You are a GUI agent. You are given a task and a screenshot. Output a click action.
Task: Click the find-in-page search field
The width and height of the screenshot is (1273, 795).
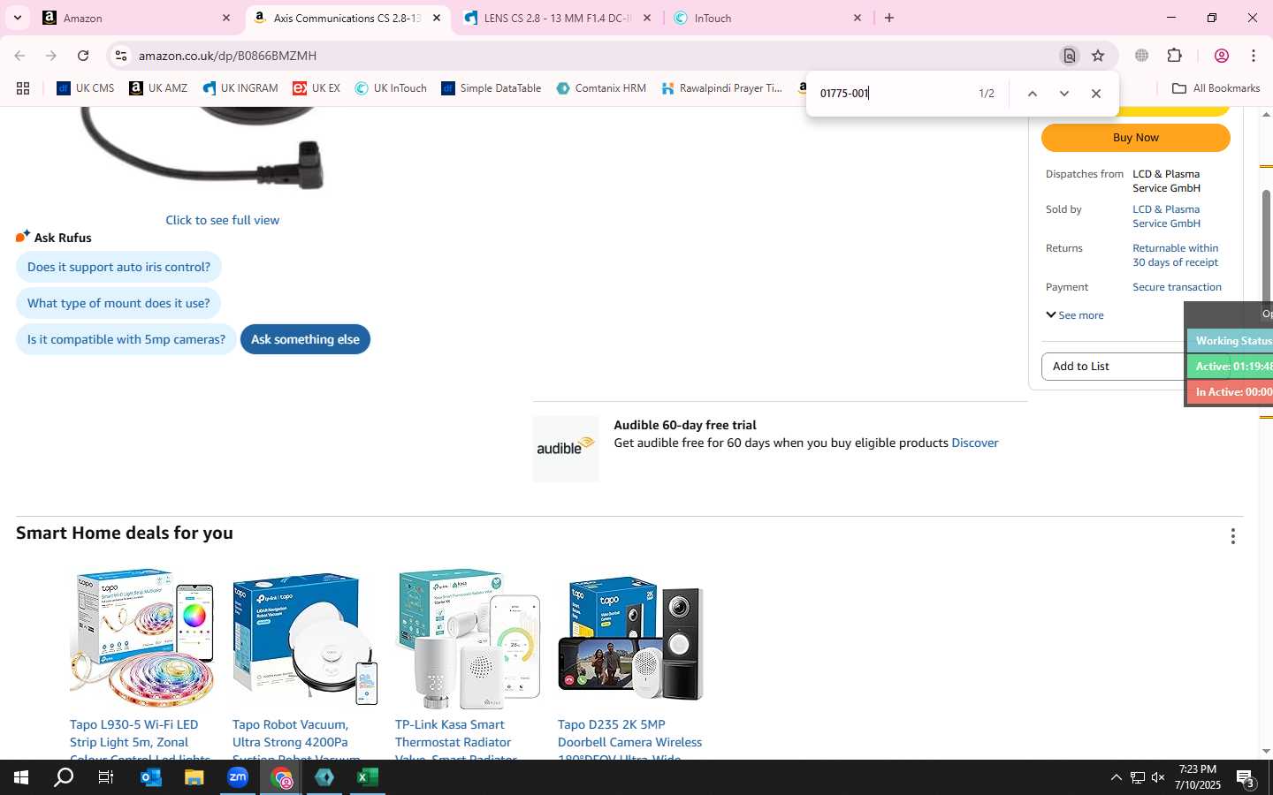(x=891, y=94)
